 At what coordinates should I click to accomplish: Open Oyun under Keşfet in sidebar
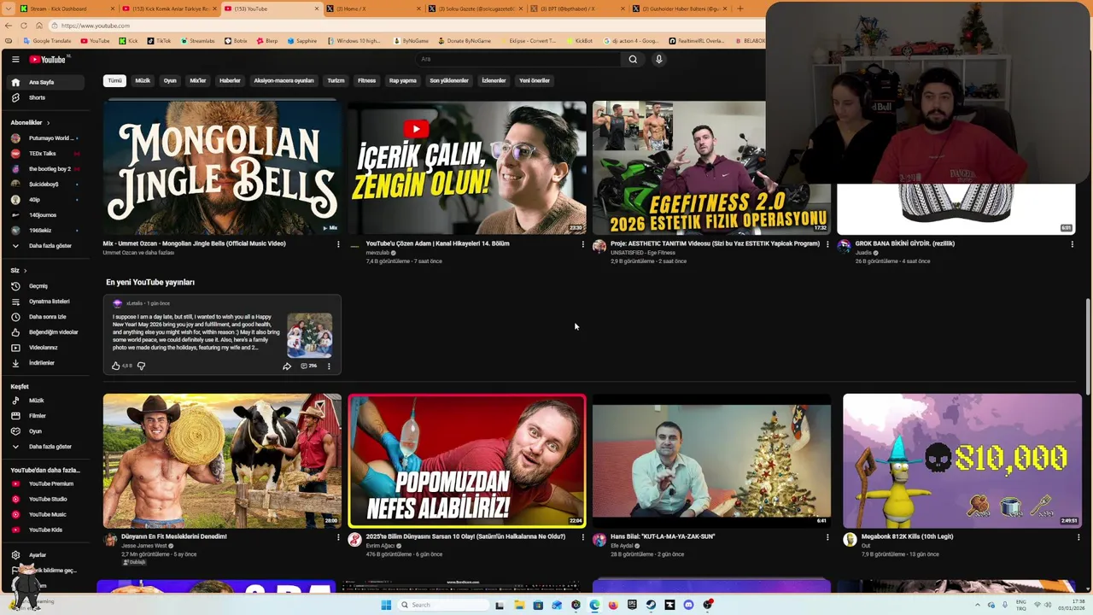pos(44,431)
